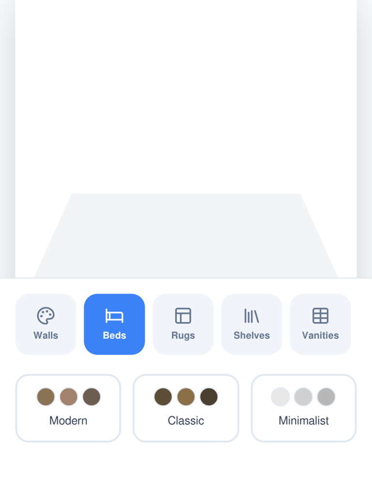This screenshot has height=496, width=372.
Task: Open the Rugs layout icon
Action: pos(183,316)
